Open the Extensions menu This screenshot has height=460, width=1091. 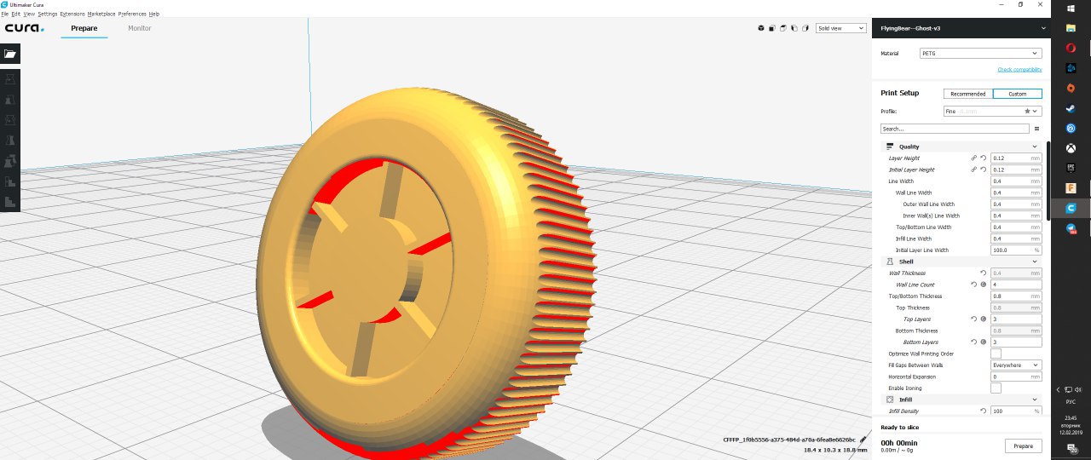point(72,14)
